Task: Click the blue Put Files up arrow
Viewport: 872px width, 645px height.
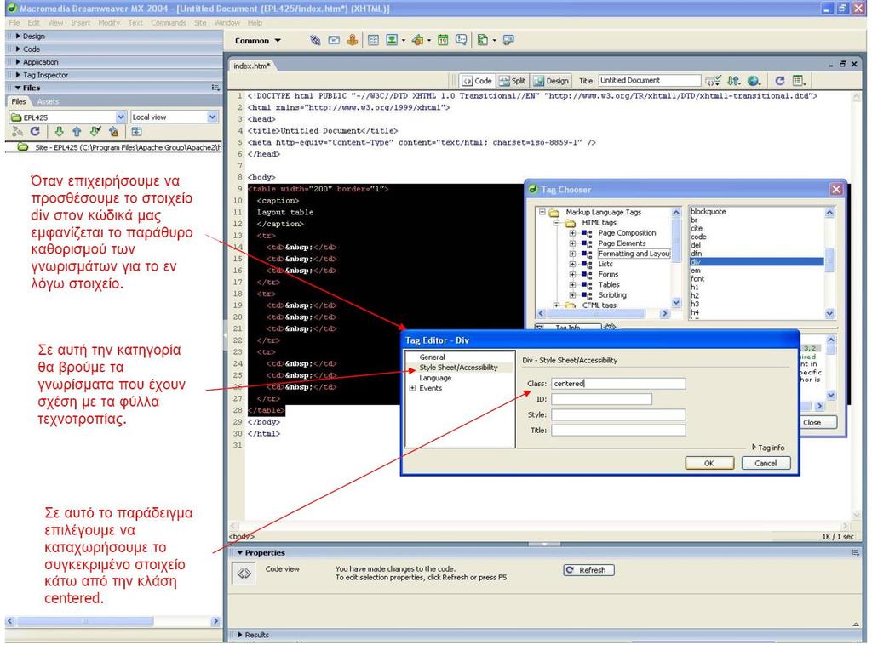Action: [x=77, y=132]
